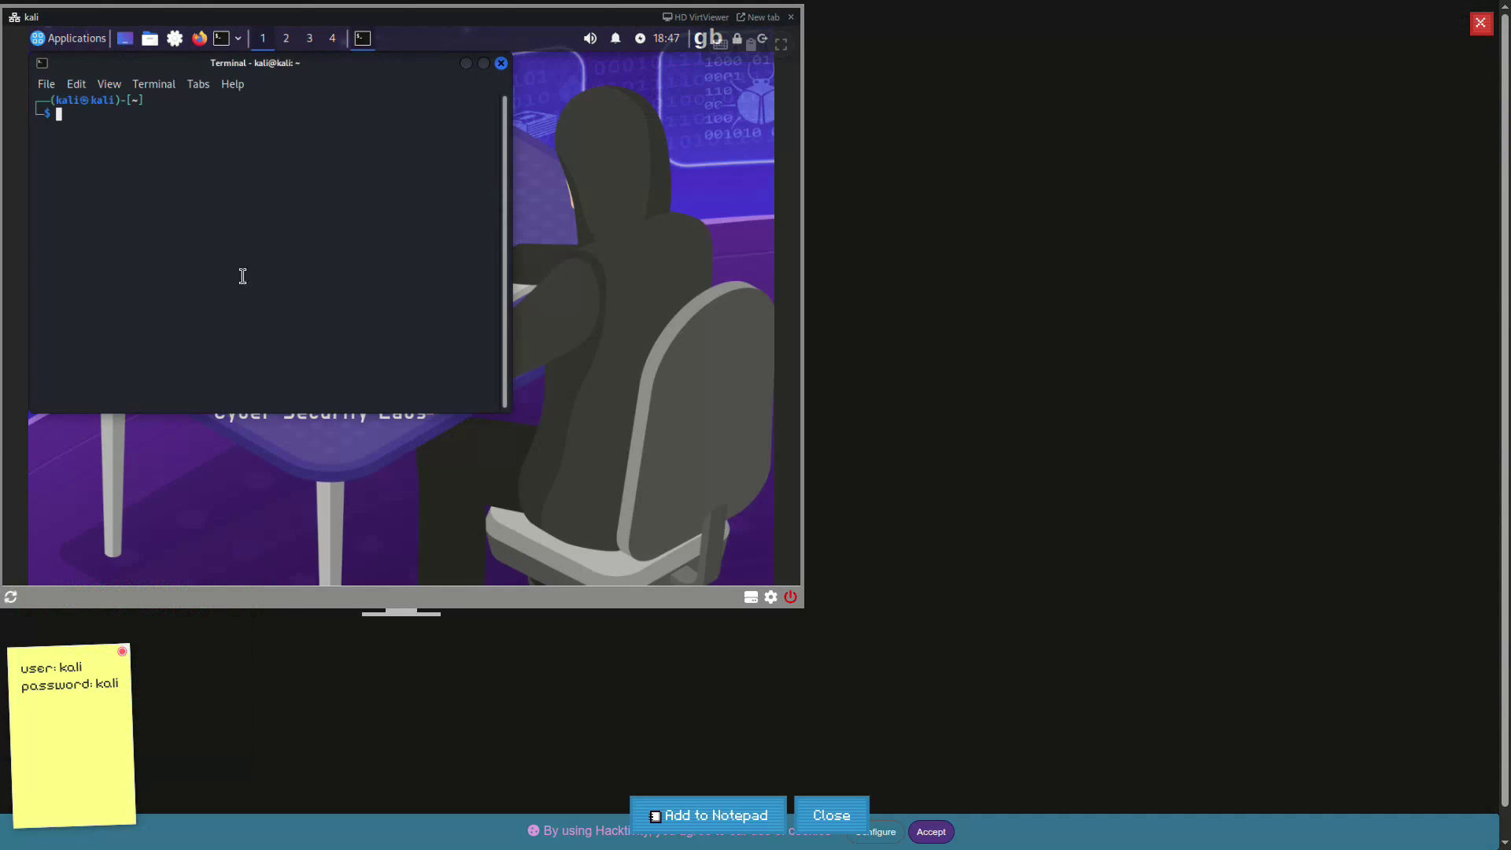Launch Firefox from the panel

(199, 38)
